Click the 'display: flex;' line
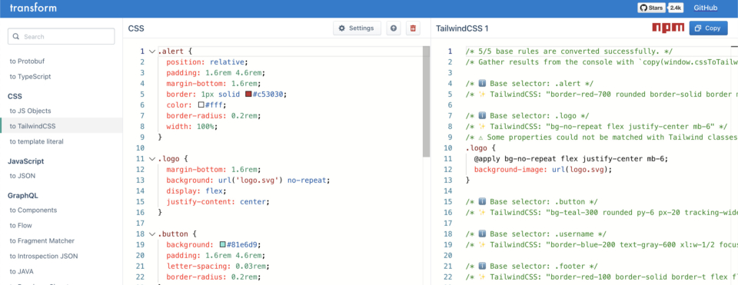This screenshot has height=285, width=738. [x=196, y=191]
